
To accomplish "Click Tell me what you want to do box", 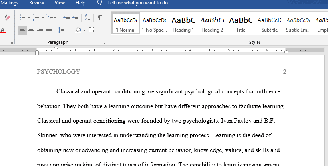I will click(x=138, y=3).
